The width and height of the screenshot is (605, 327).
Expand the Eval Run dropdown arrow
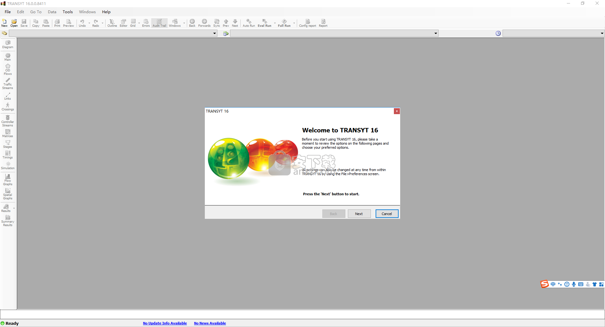pos(275,23)
